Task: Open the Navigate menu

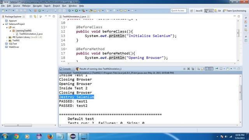Action: pos(37,6)
